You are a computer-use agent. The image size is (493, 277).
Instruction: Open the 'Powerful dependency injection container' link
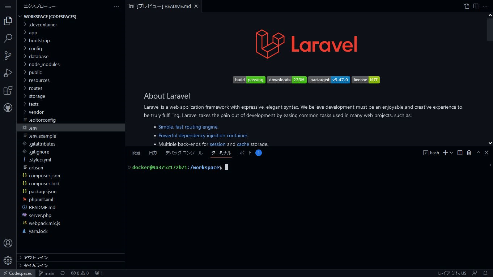click(203, 135)
